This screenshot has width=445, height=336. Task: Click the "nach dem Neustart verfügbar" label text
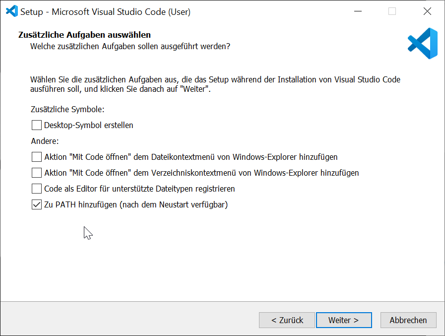coord(174,205)
